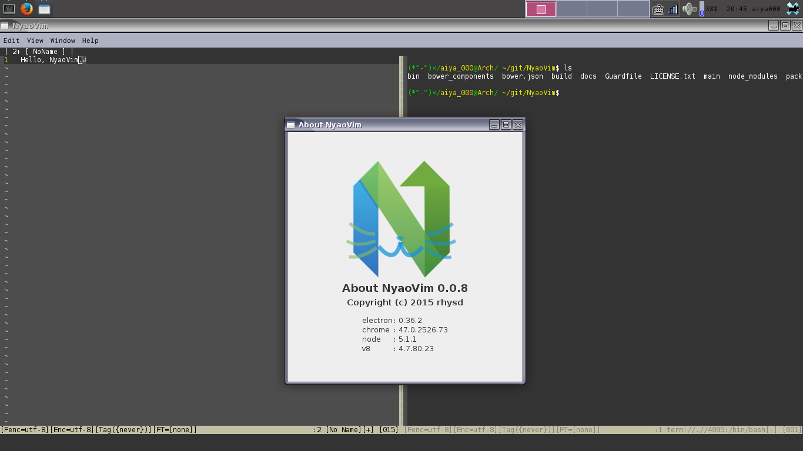Open the Window menu

point(62,41)
